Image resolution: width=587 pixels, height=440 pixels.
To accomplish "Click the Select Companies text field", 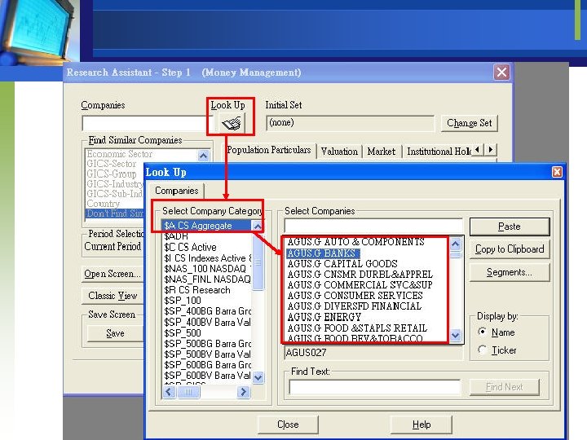I will tap(373, 226).
